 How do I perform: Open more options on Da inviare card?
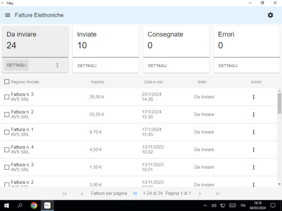point(57,65)
